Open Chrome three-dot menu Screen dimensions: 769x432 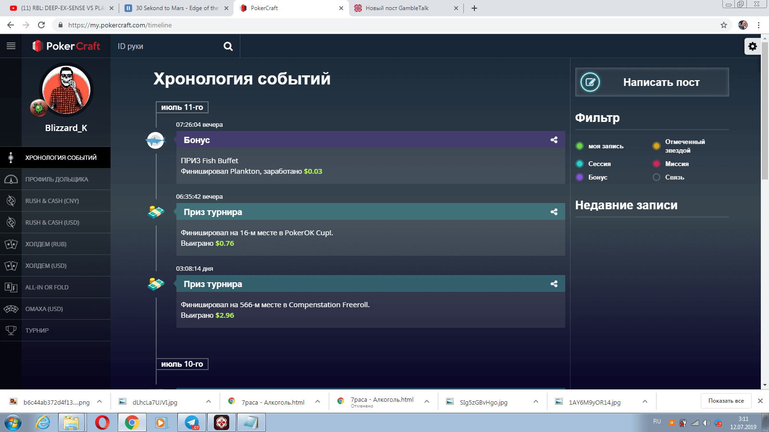point(759,25)
